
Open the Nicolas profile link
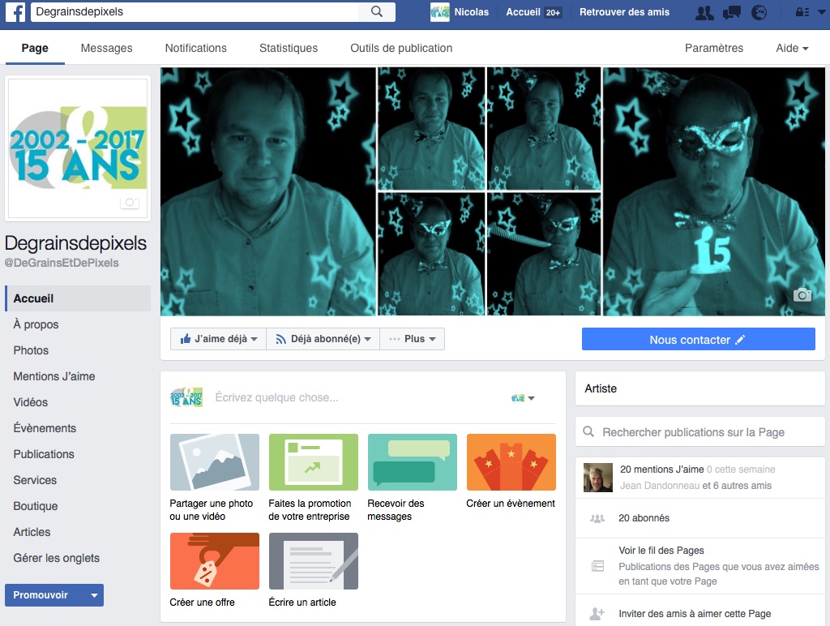coord(471,12)
